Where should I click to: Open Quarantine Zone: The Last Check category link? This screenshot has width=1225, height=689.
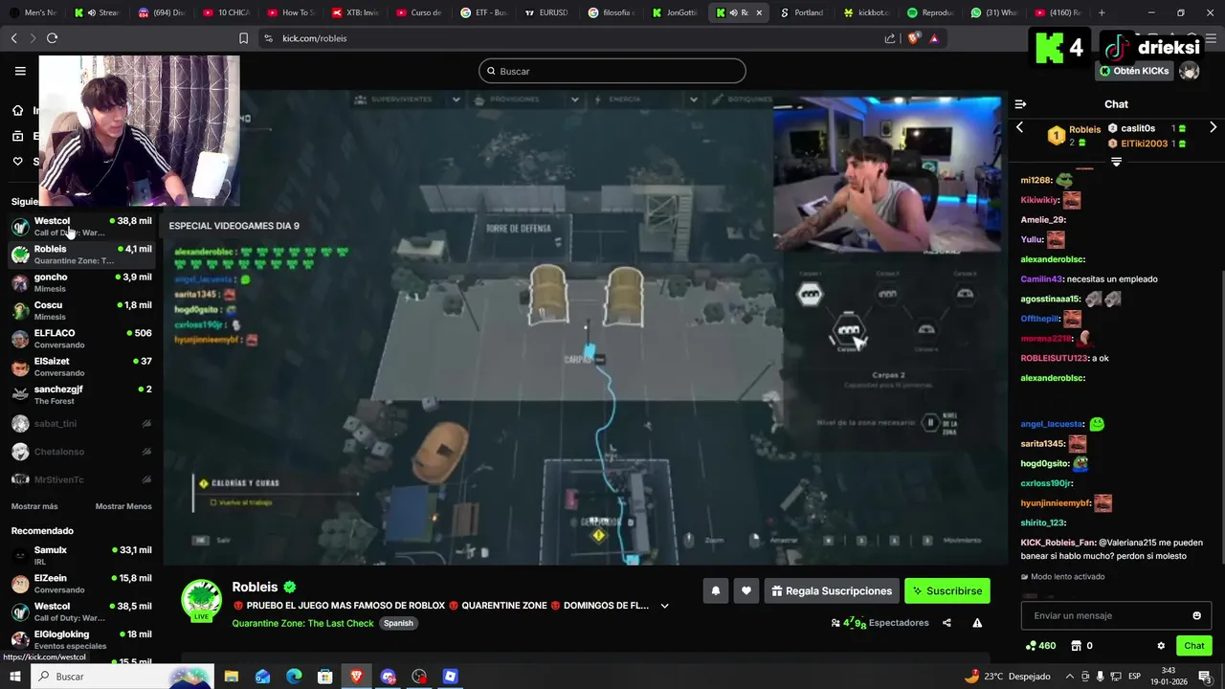click(x=302, y=623)
